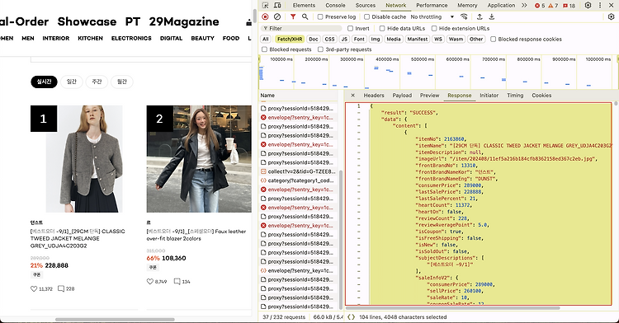Check the Disable cache option
The height and width of the screenshot is (323, 619).
click(366, 17)
